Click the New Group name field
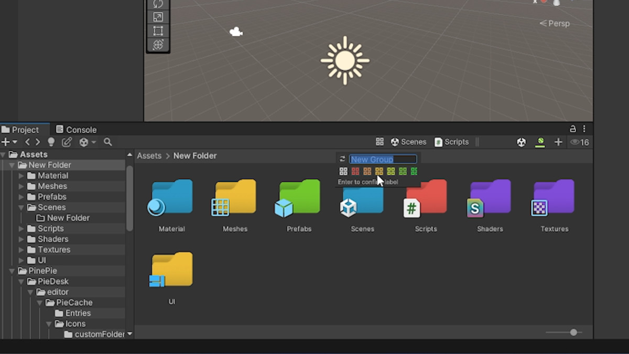This screenshot has height=354, width=629. click(x=383, y=159)
